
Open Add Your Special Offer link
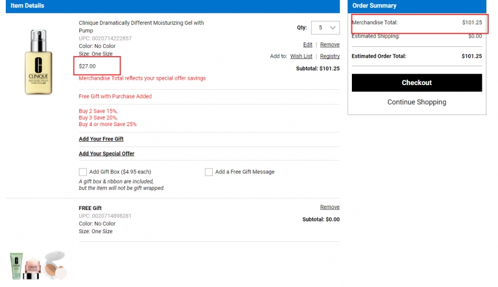(107, 153)
